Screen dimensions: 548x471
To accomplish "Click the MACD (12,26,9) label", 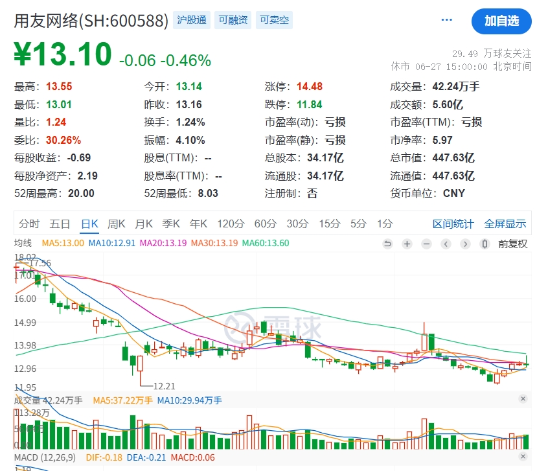I will pos(45,457).
